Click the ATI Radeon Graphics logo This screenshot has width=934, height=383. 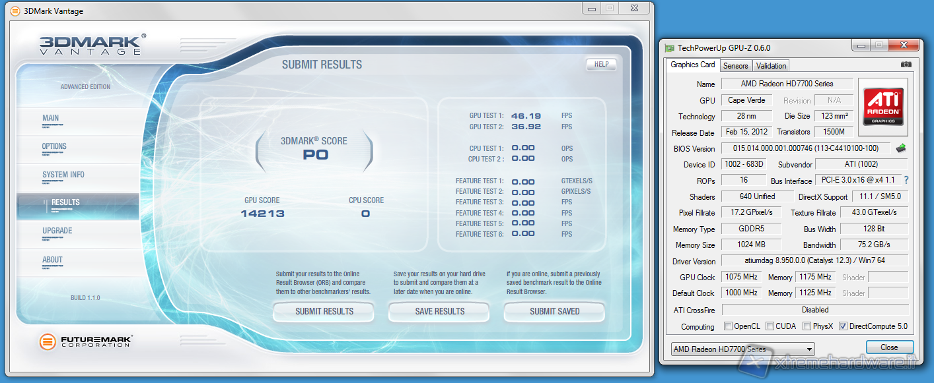tap(882, 103)
